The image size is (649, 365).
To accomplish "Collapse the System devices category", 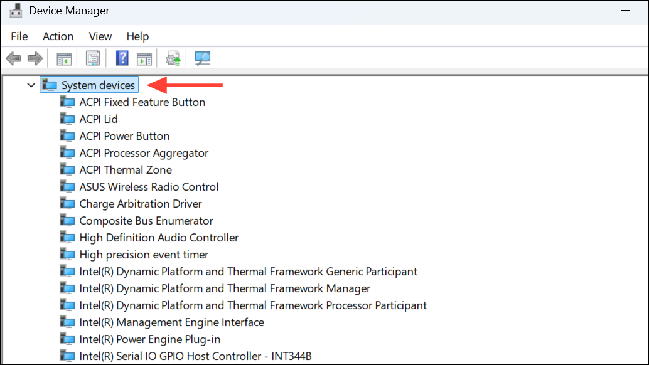I will coord(31,85).
